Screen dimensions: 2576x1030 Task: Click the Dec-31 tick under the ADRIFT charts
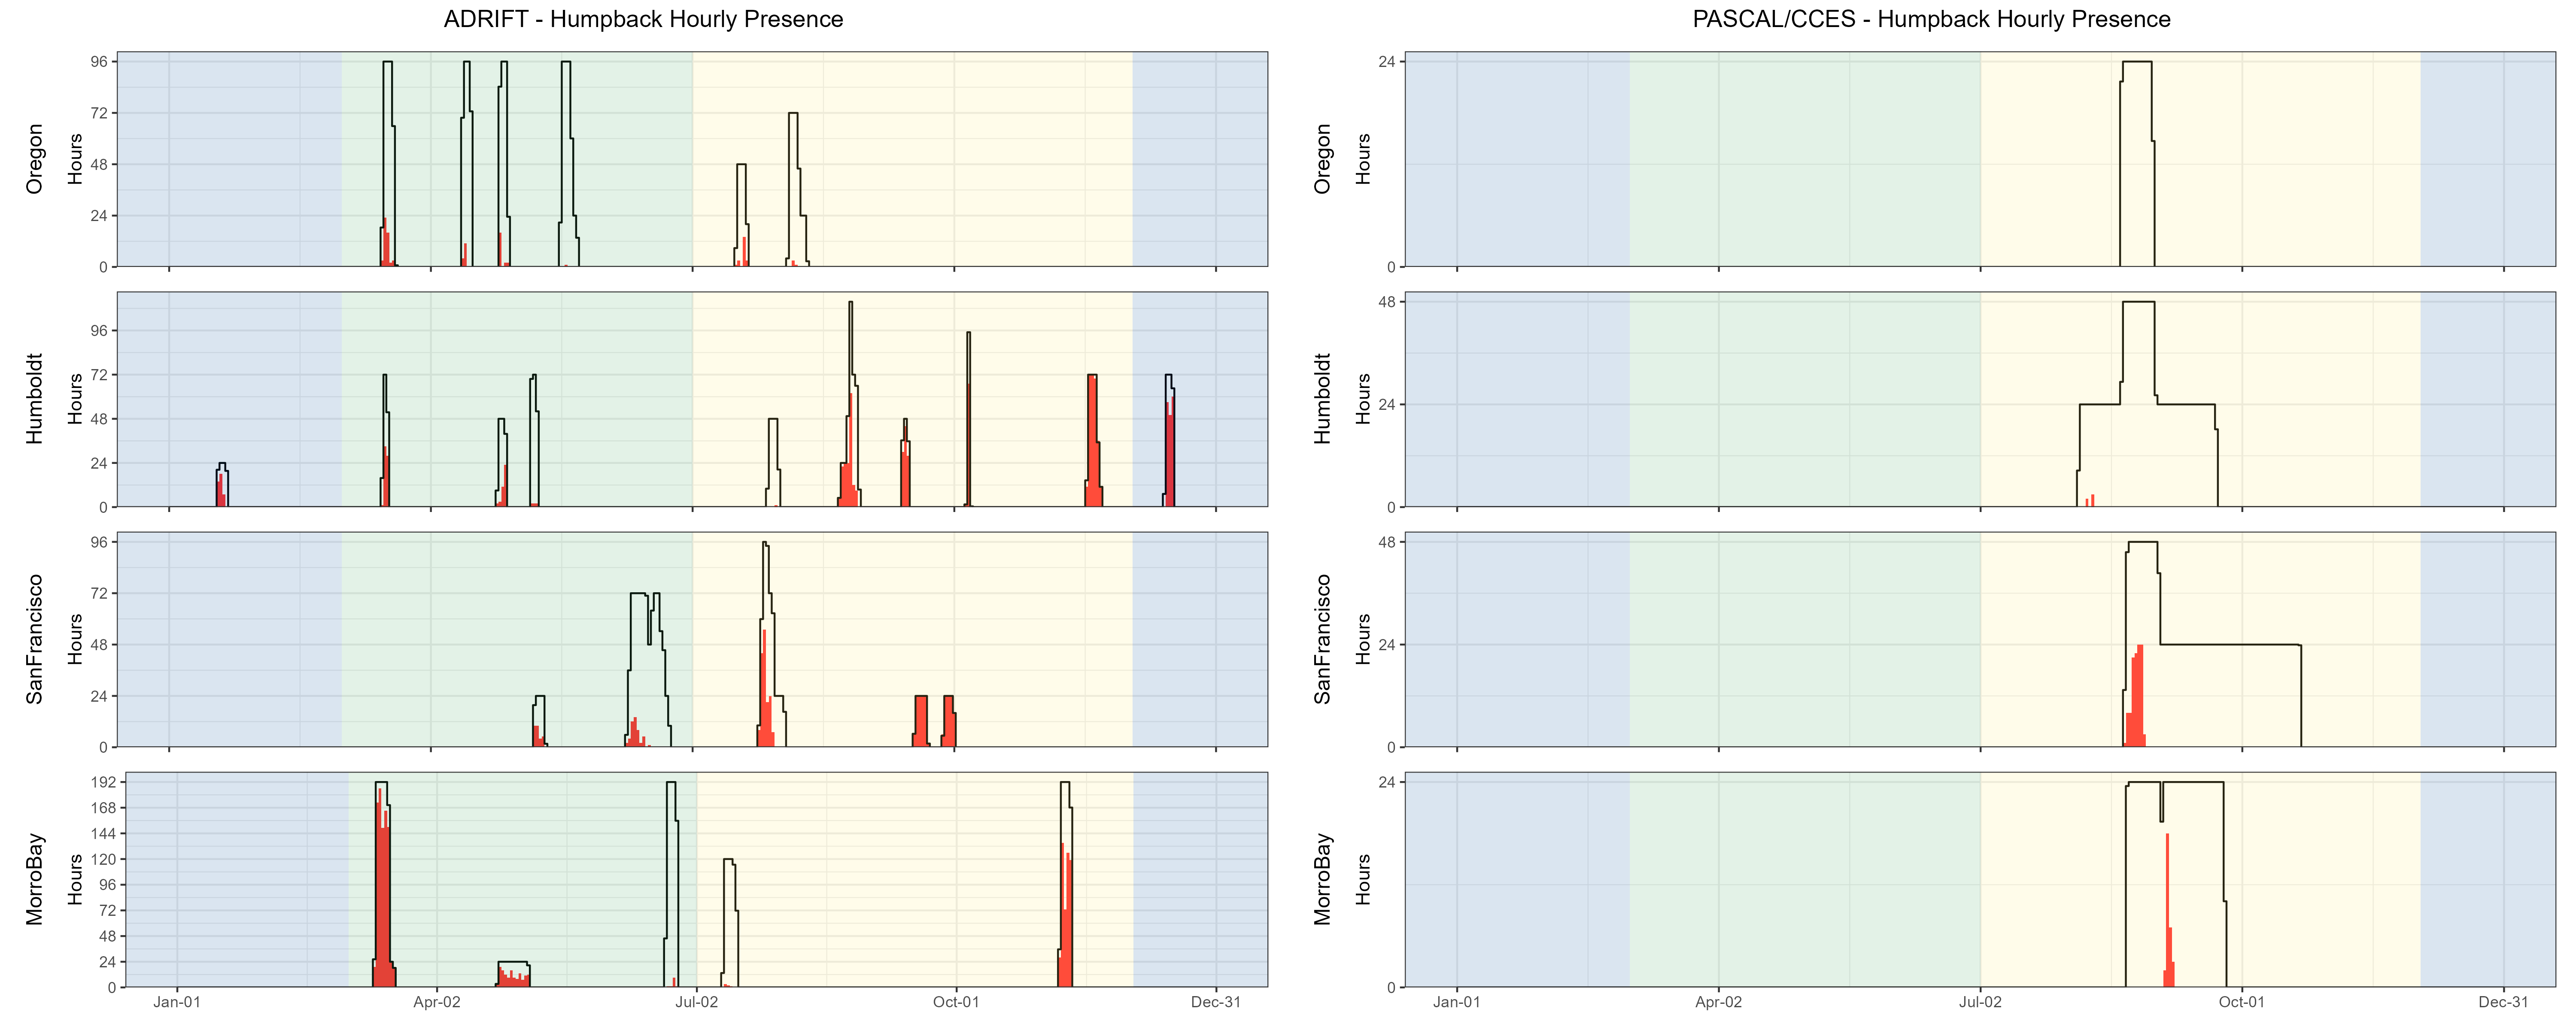pos(1216,1002)
